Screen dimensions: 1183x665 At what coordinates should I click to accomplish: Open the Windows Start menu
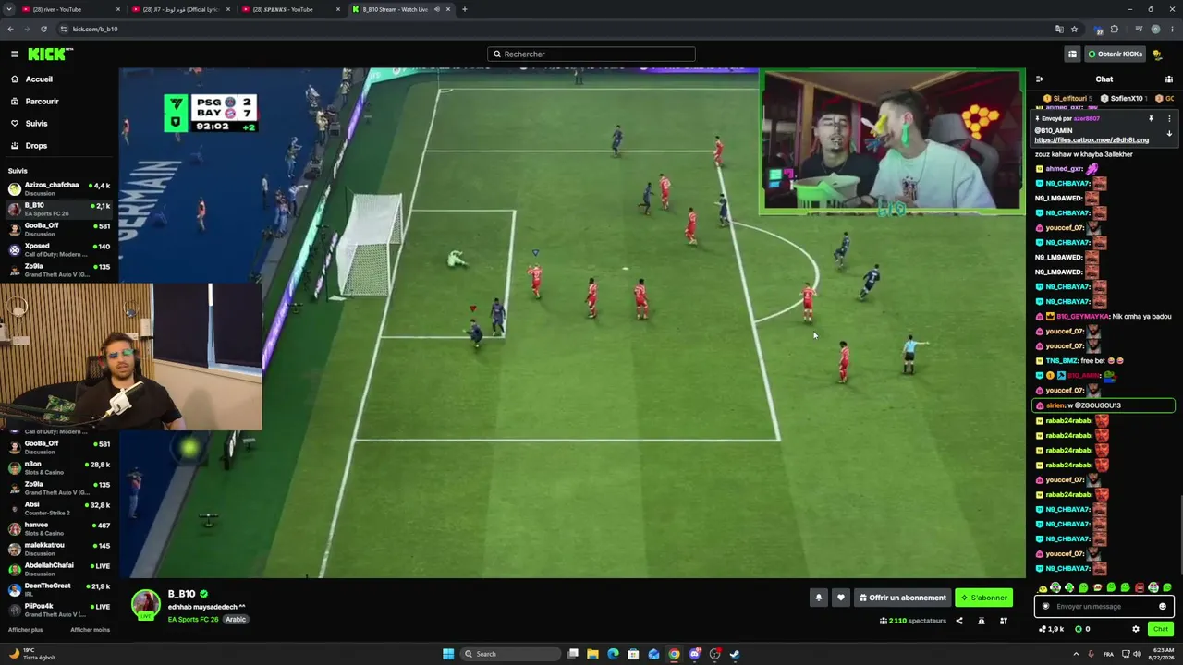click(448, 654)
